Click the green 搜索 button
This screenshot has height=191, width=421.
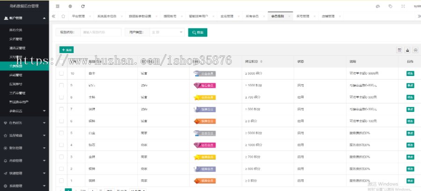pos(197,32)
